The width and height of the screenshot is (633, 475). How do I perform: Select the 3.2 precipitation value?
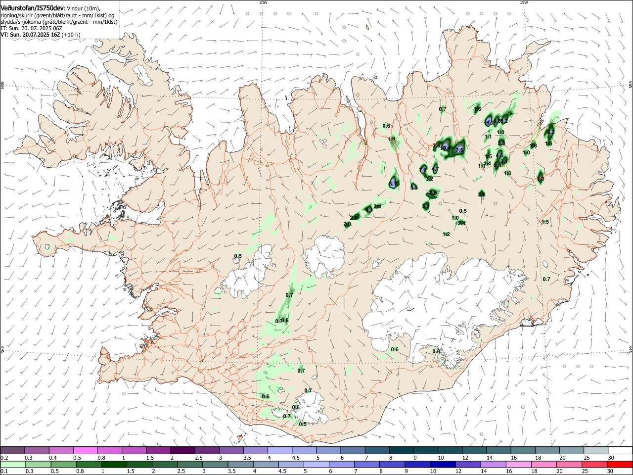429,179
